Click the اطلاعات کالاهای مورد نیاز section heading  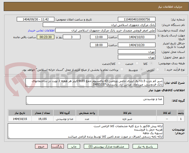[x=166, y=90]
